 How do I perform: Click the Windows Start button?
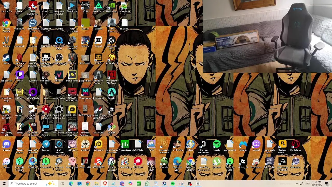(4, 184)
